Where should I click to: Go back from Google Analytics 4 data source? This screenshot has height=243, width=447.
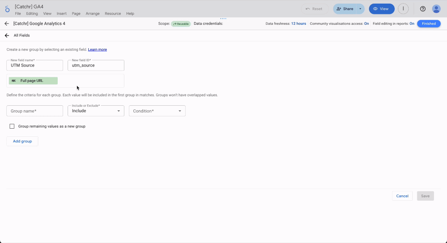[x=7, y=23]
